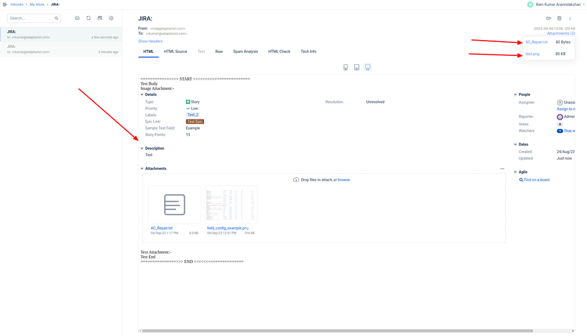This screenshot has height=336, width=587.
Task: Collapse the Agile section
Action: pos(515,172)
